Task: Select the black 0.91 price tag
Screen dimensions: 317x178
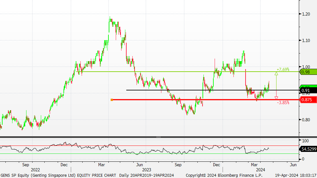Action: [308, 91]
